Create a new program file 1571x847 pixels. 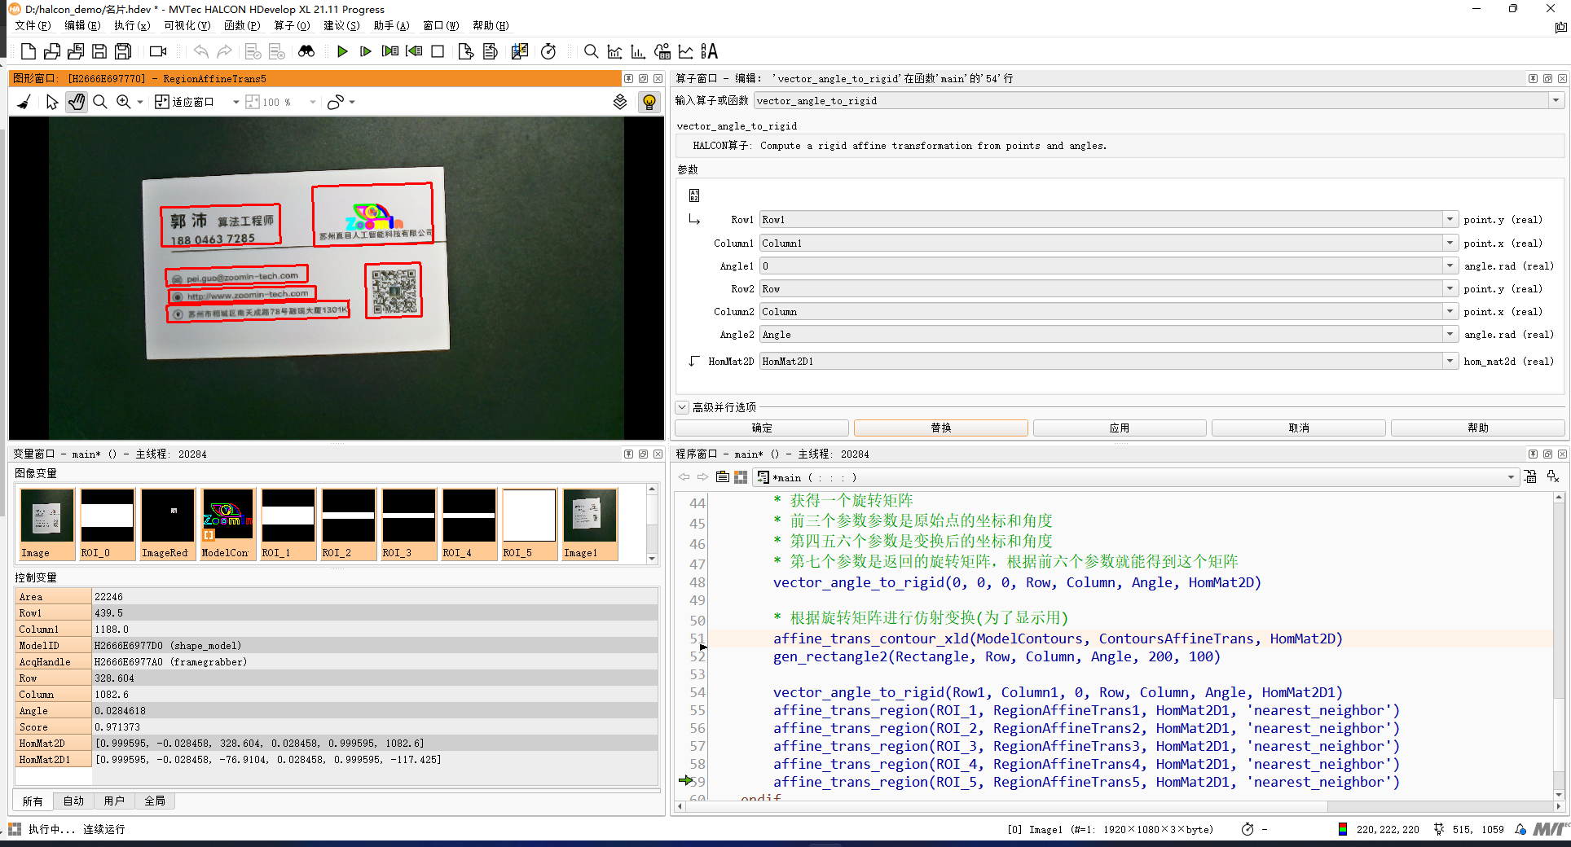28,51
